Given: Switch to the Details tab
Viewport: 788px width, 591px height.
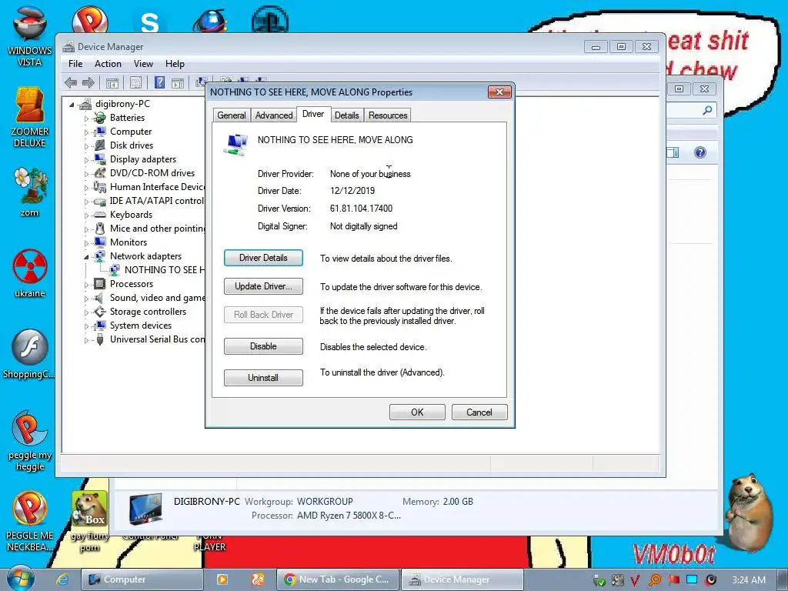Looking at the screenshot, I should pyautogui.click(x=347, y=115).
